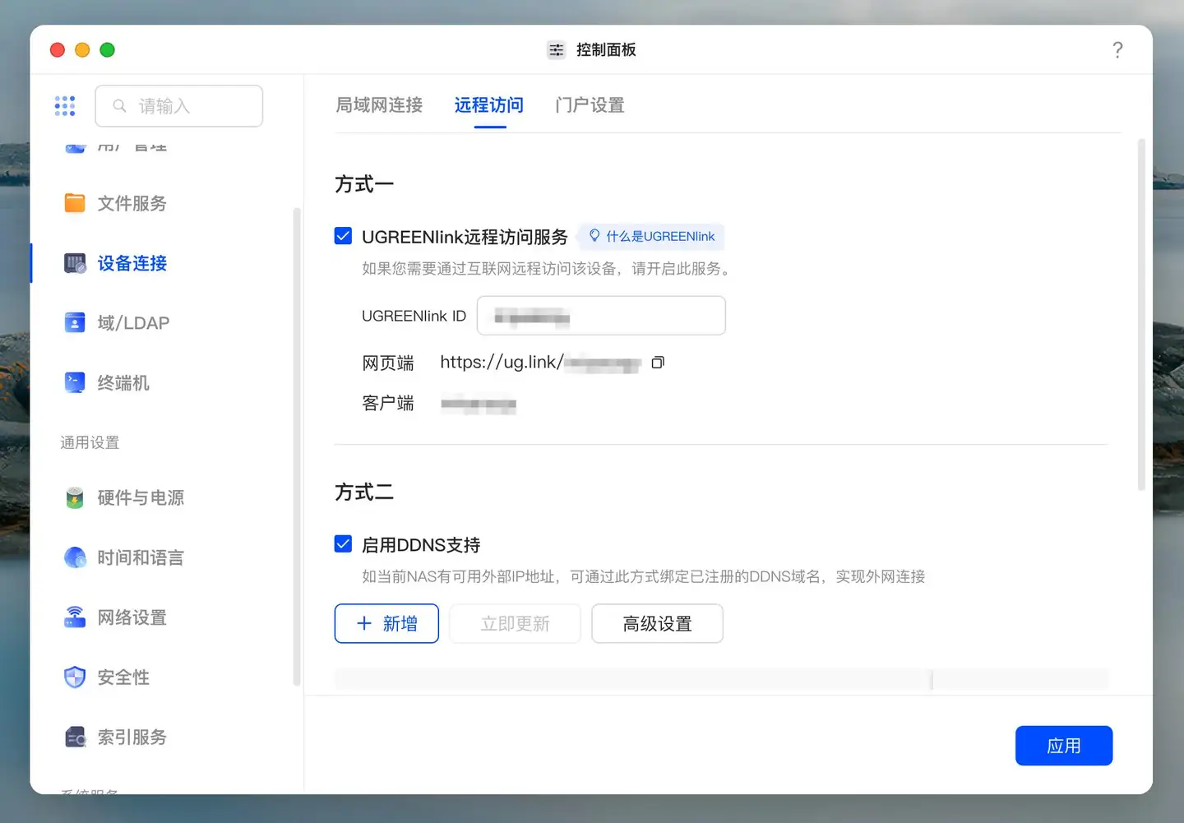Open 终端机 settings page

123,383
